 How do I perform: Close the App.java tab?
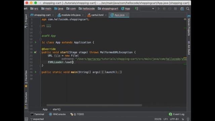127,15
